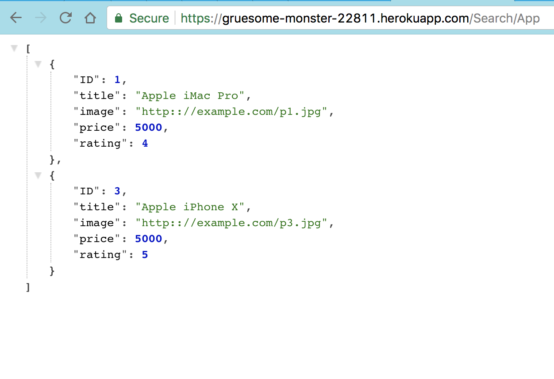Select the ID value 3
The width and height of the screenshot is (554, 379).
pos(117,191)
